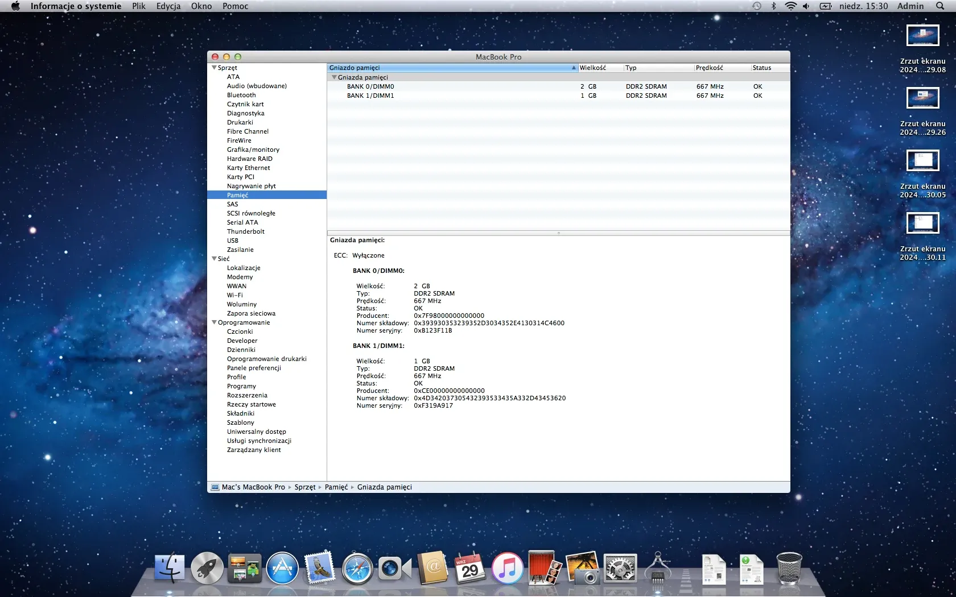This screenshot has width=956, height=597.
Task: Open the Admin user menu
Action: pos(910,6)
